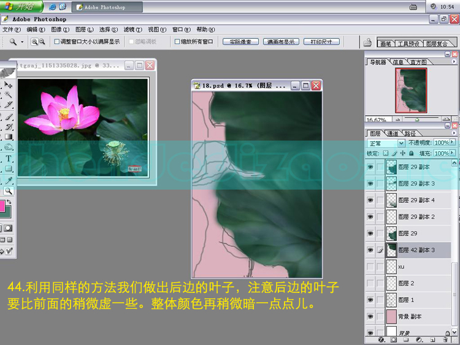460x345 pixels.
Task: Open zoom tool preset picker arrow
Action: (22, 42)
